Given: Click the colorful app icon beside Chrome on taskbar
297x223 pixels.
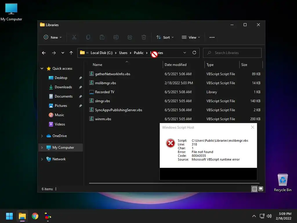Looking at the screenshot, I should coord(48,216).
